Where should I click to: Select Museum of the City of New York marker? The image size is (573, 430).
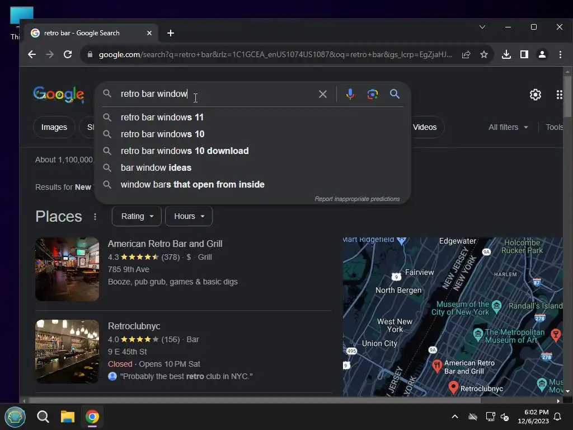[x=496, y=306]
